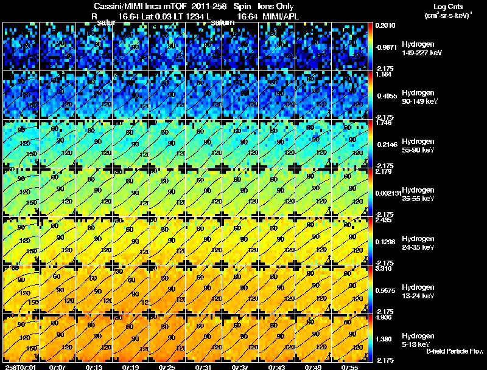487x370 pixels.
Task: Select the 55-90 keV image panel at 07:13
Action: point(94,144)
